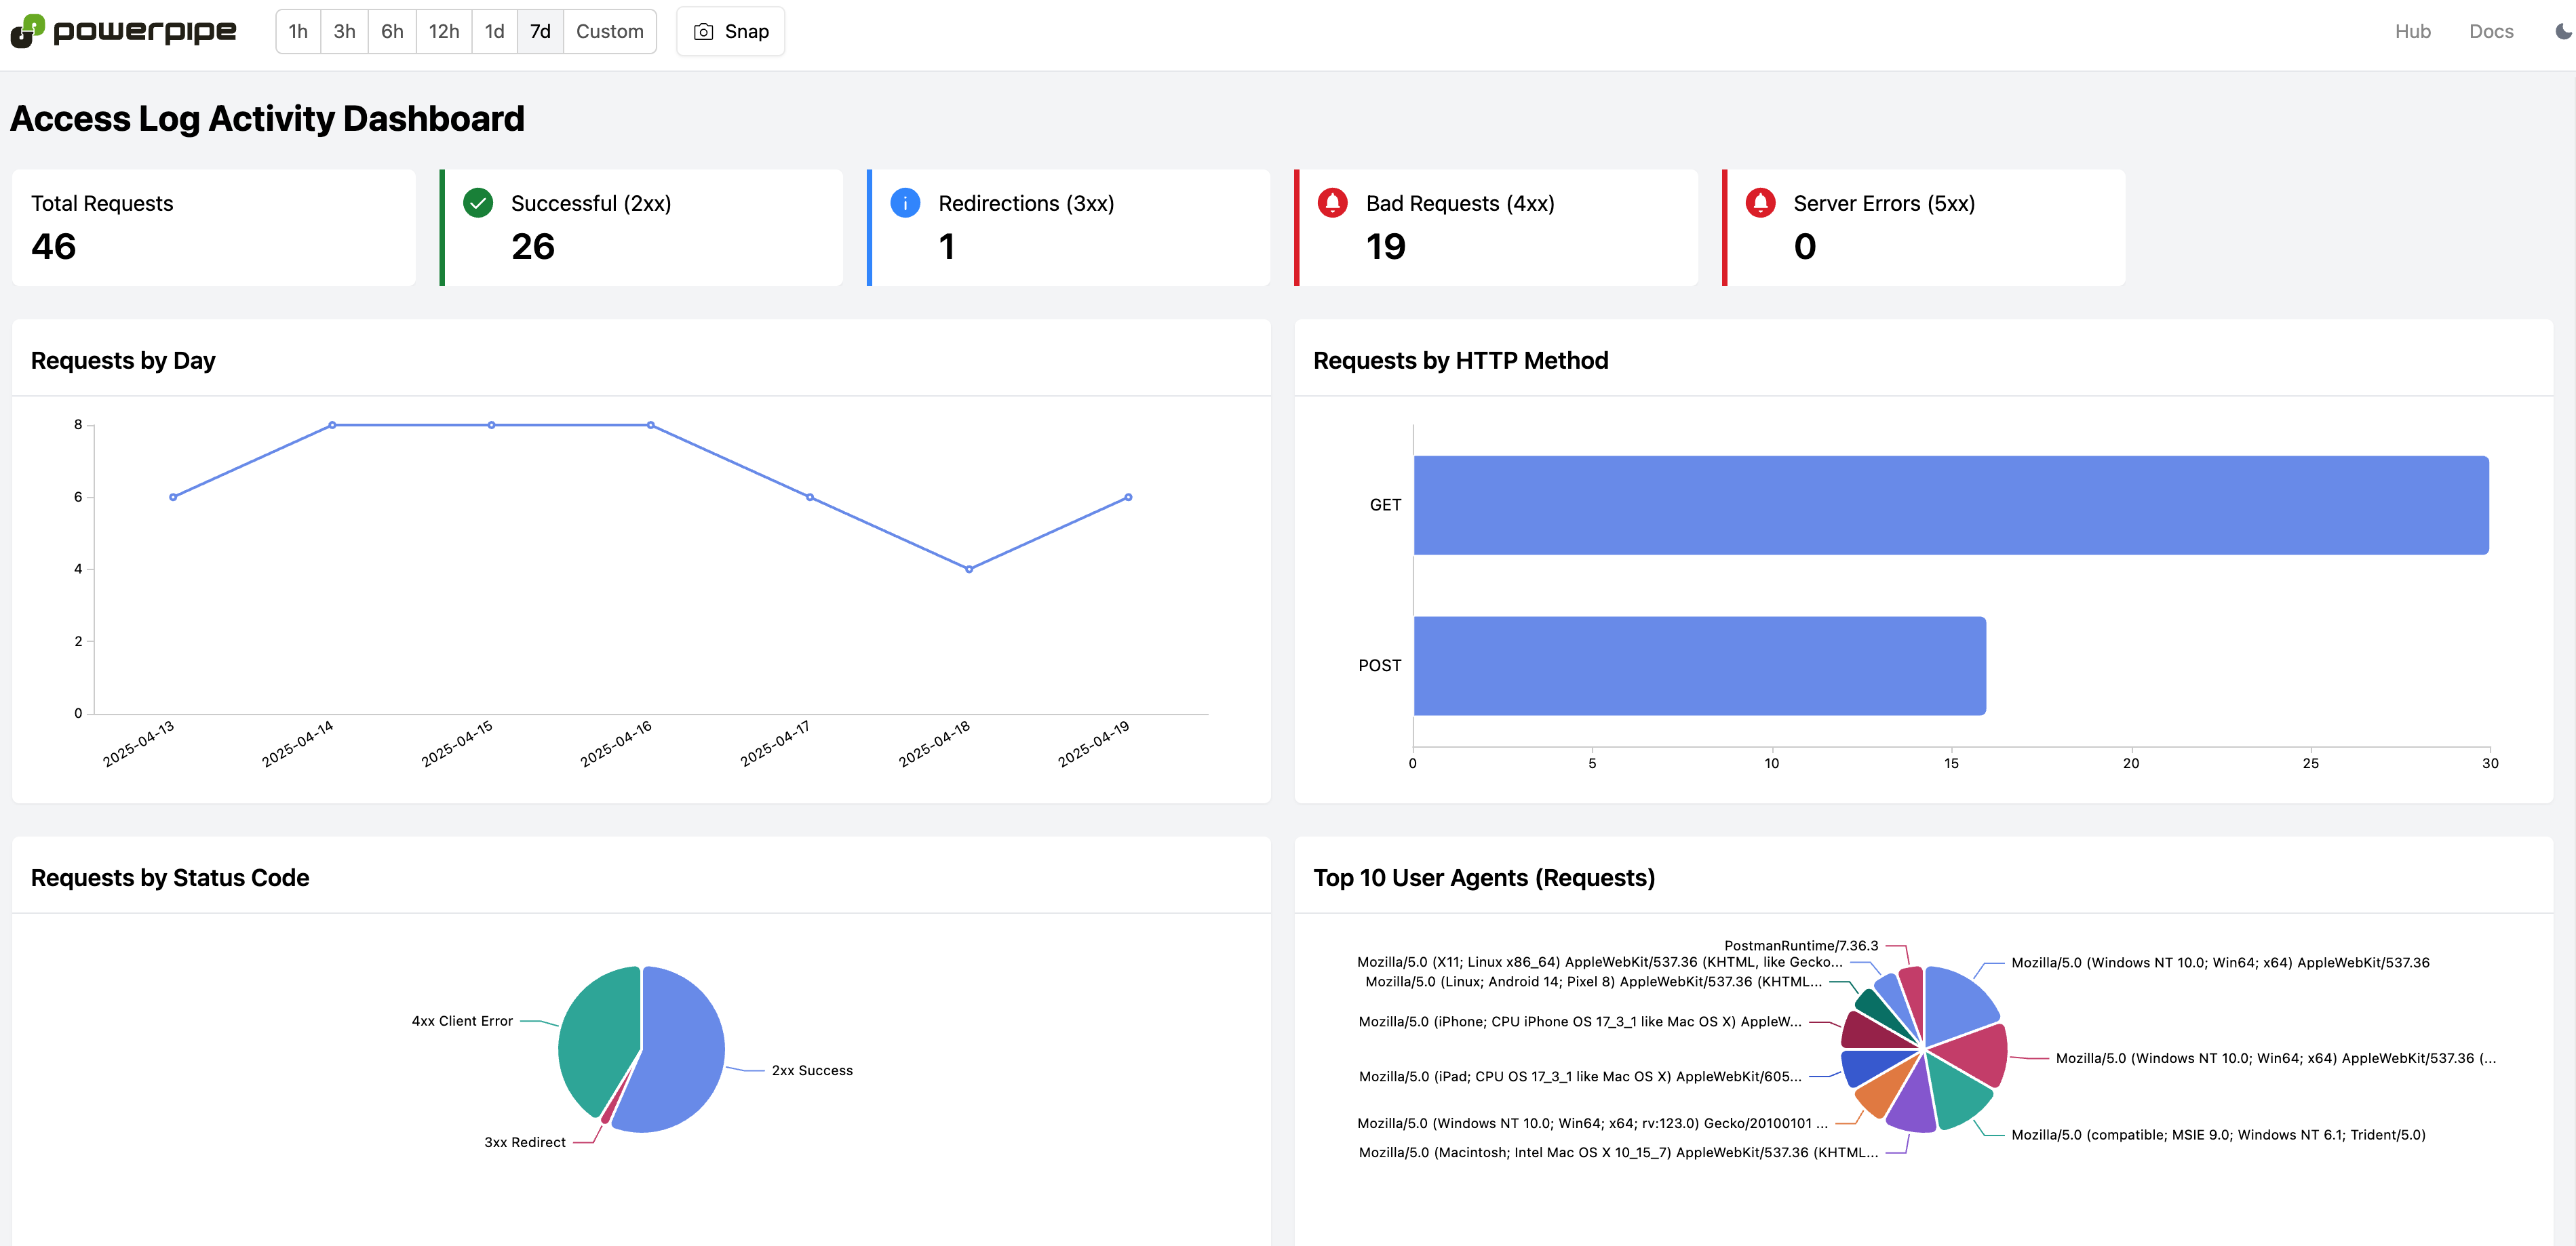2576x1246 pixels.
Task: Click the iPhone OS 17_3_1 user agent label
Action: (1580, 1021)
